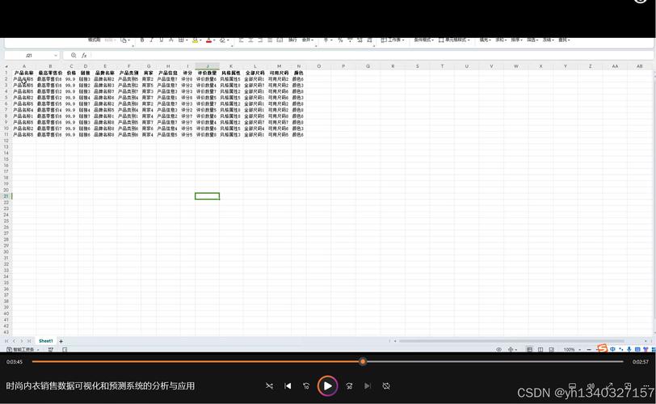This screenshot has height=404, width=656.
Task: Rewind 10 seconds with the skip-back icon
Action: [x=306, y=386]
